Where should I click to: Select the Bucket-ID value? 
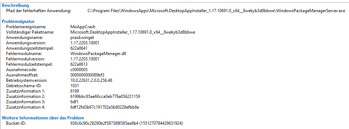click(126, 123)
